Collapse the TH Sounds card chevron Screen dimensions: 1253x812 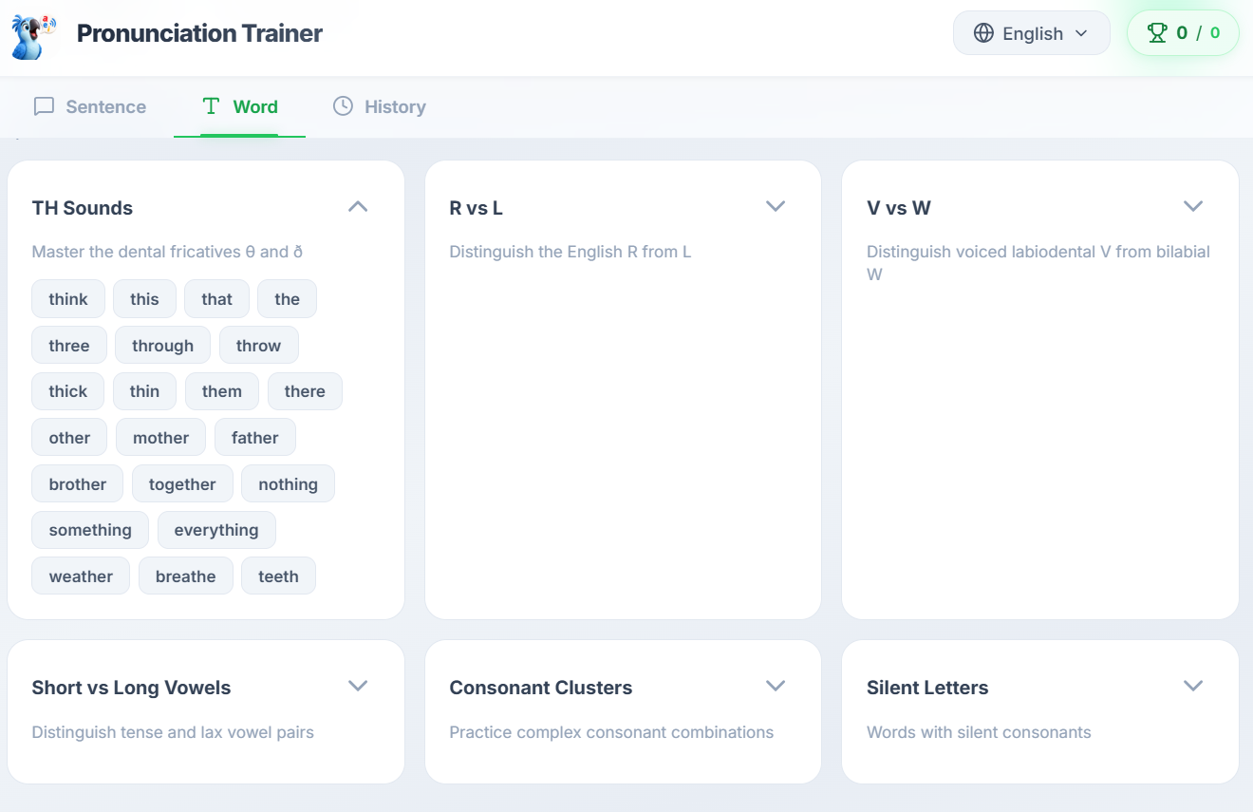click(x=358, y=207)
